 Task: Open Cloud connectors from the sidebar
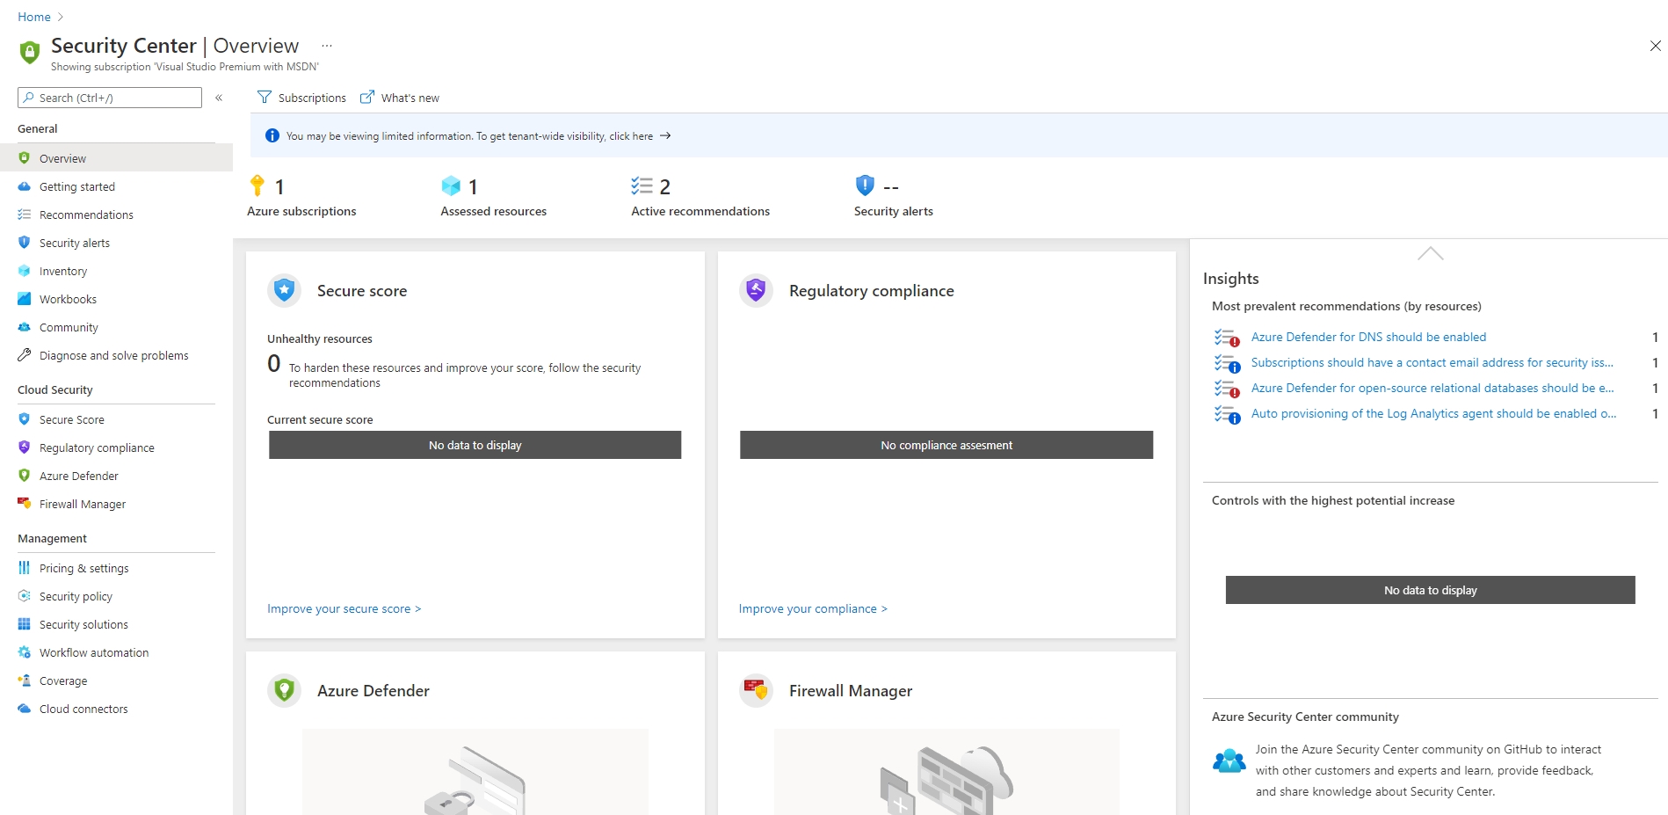(x=83, y=709)
